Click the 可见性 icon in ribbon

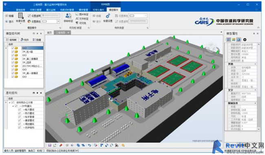(x=77, y=23)
